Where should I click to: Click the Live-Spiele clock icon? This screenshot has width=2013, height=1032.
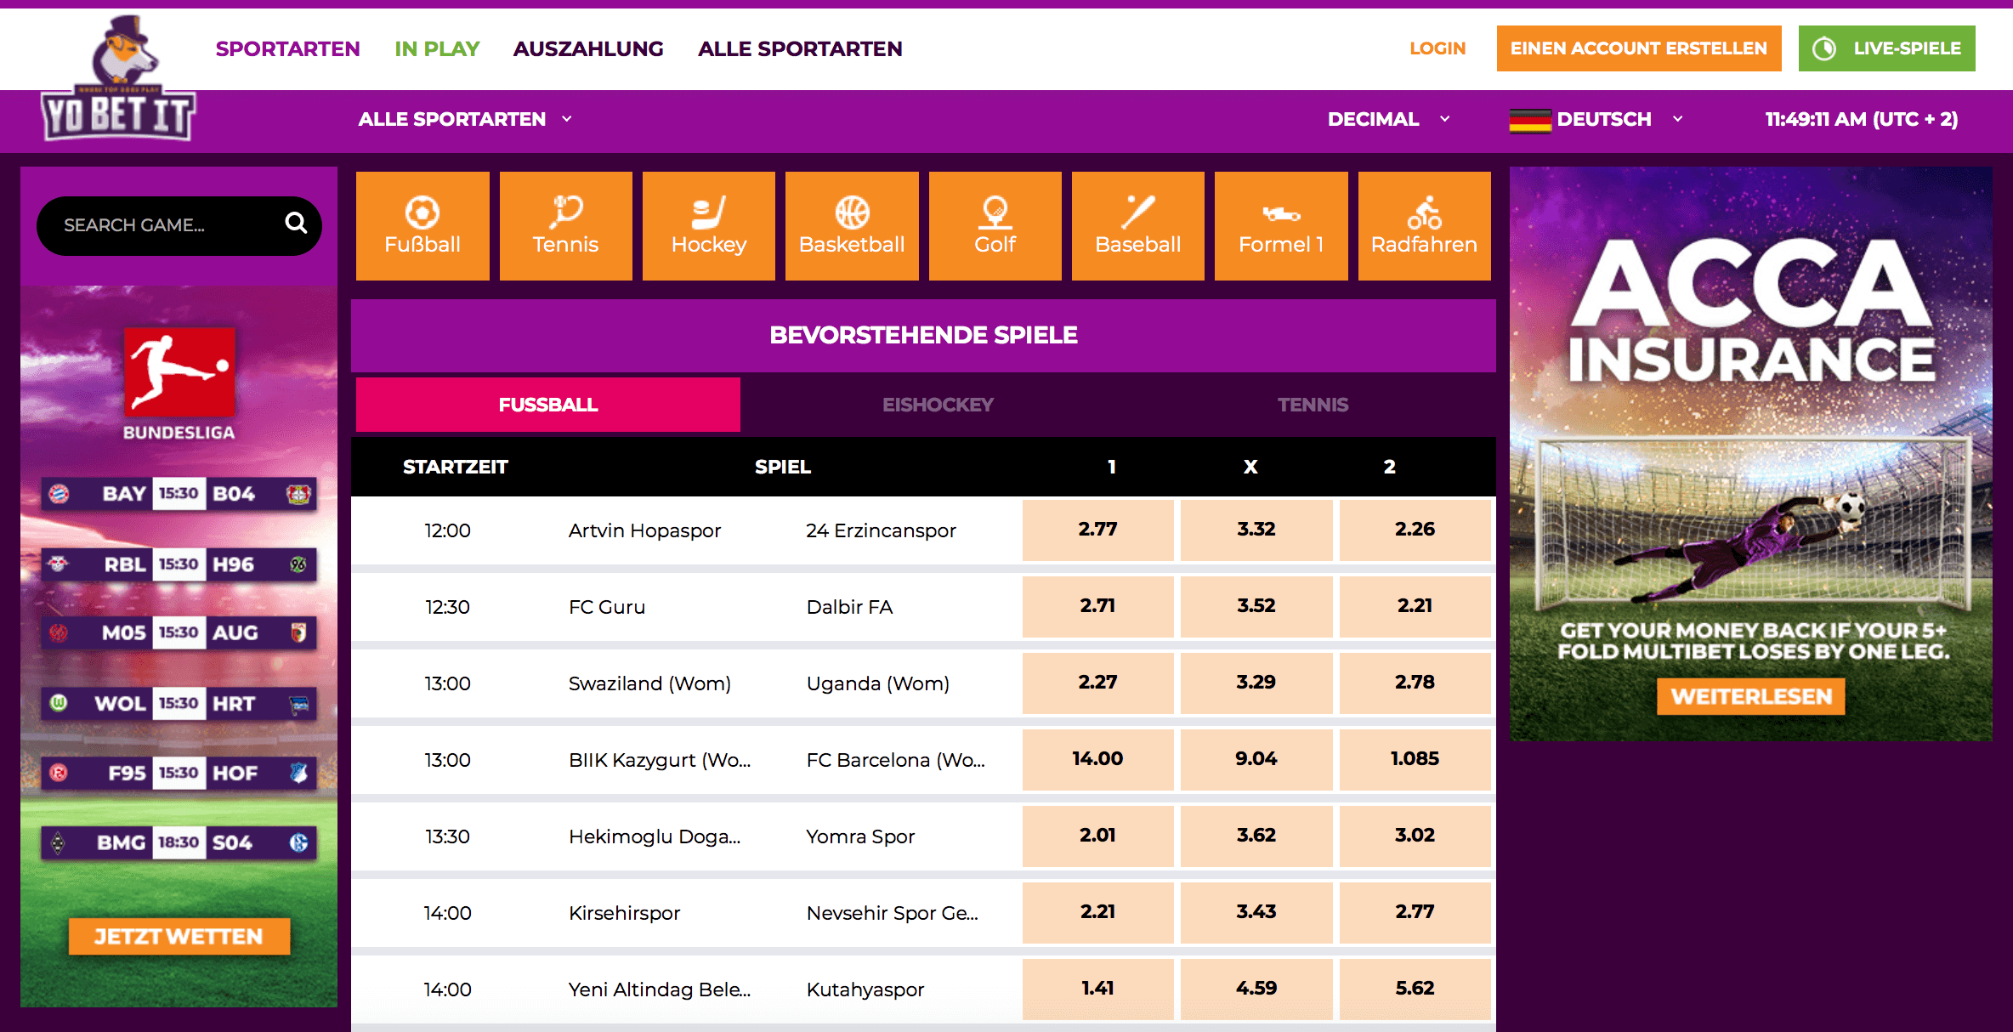(1824, 48)
